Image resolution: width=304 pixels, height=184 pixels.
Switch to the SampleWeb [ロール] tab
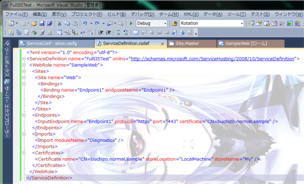(x=251, y=44)
